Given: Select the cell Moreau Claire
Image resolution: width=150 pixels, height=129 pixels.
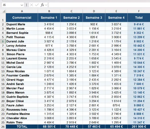Looking at the screenshot, I should tap(22, 50).
